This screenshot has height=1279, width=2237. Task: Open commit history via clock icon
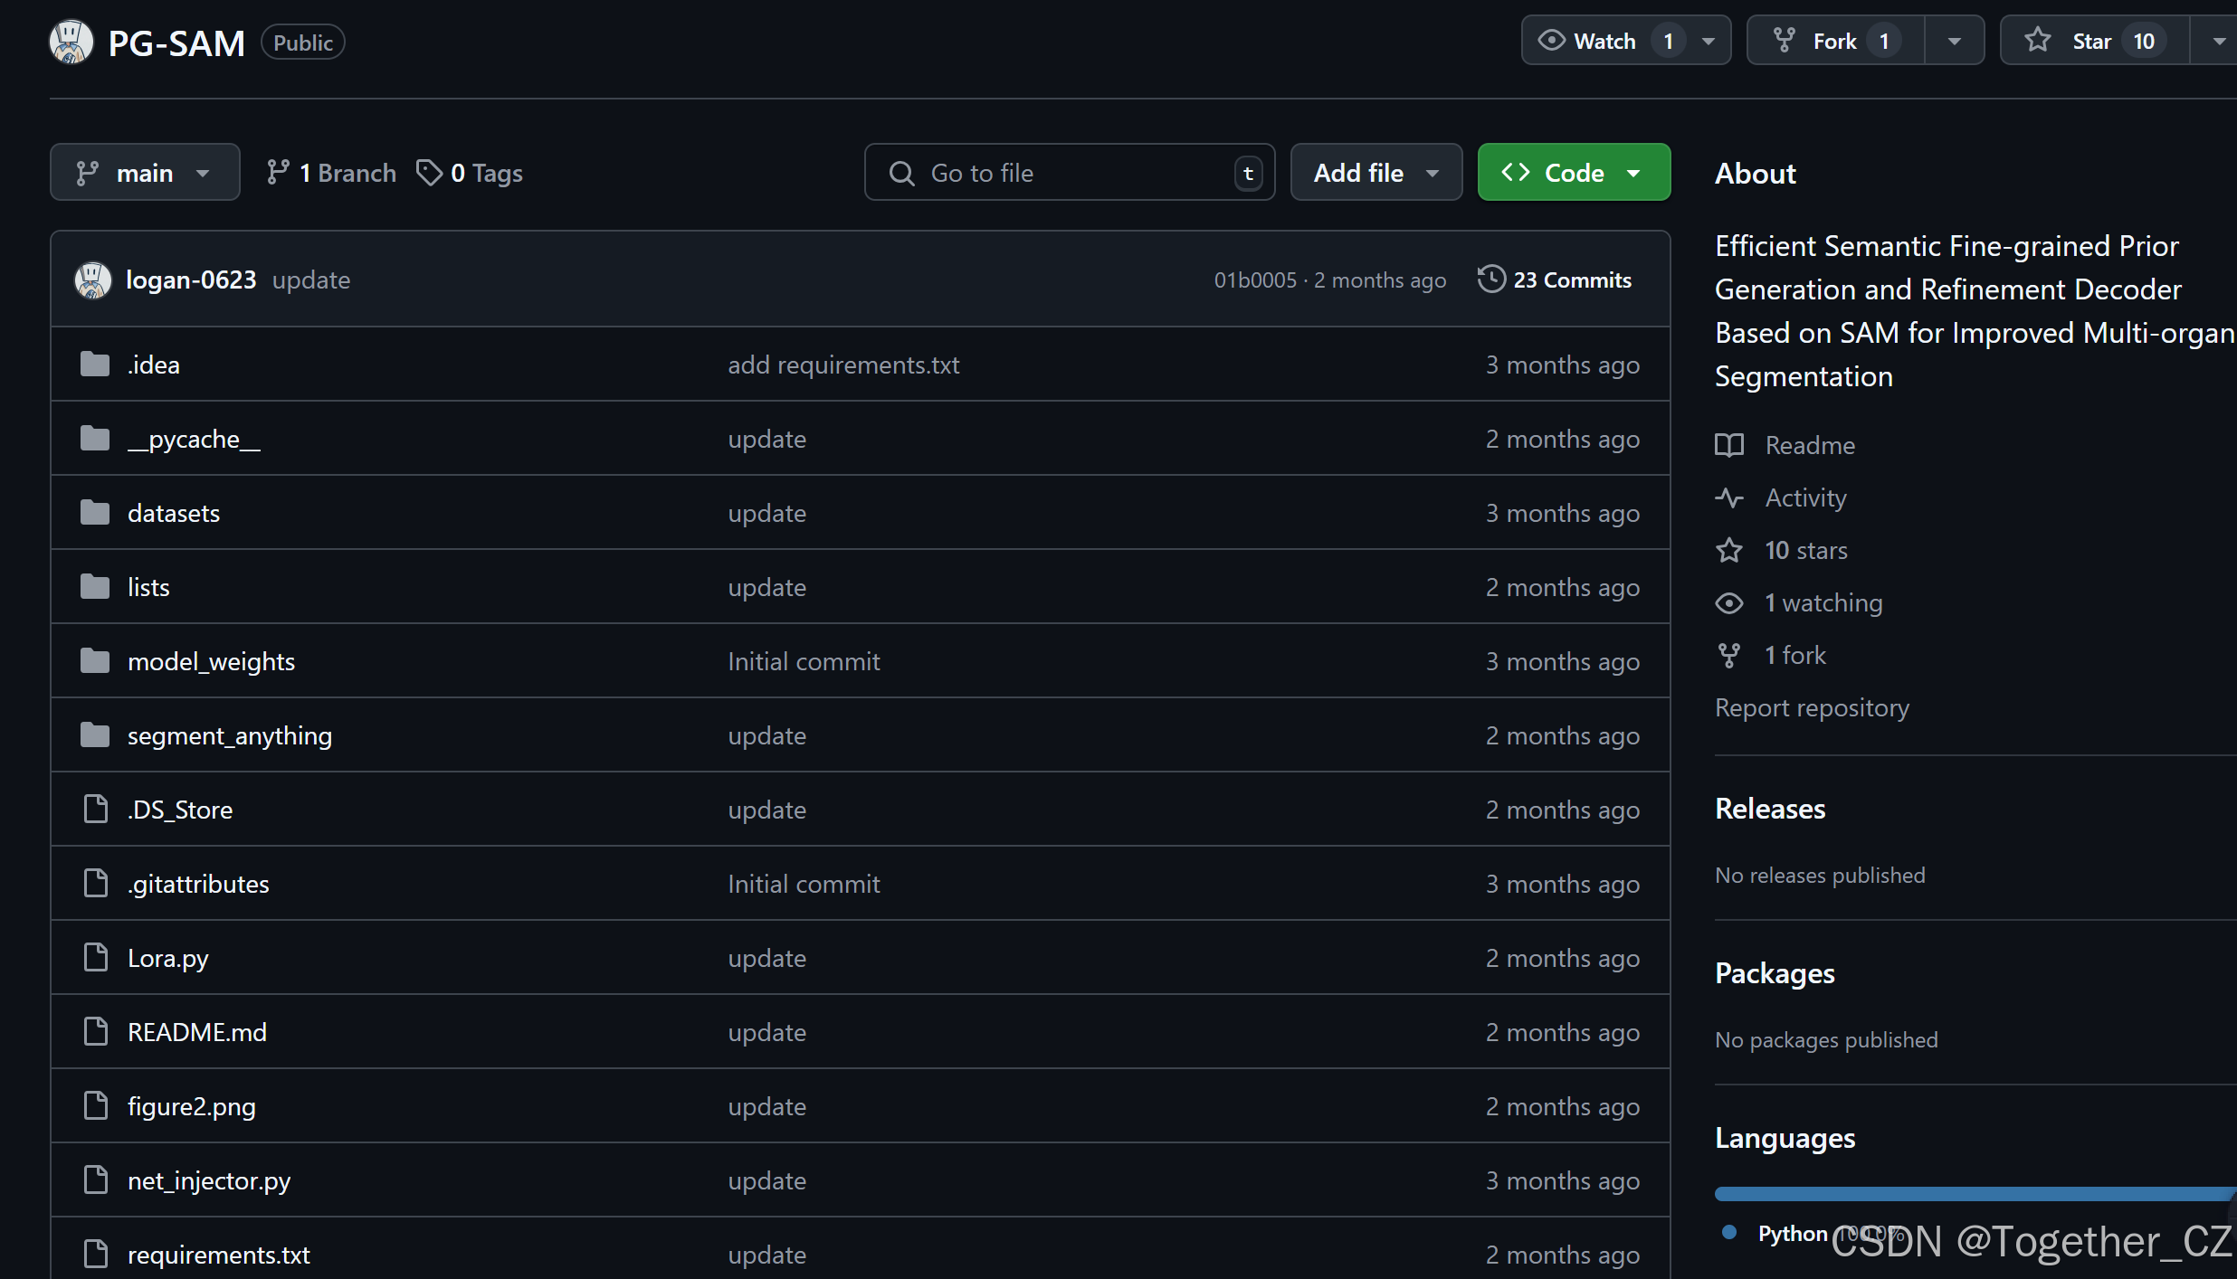[x=1490, y=279]
